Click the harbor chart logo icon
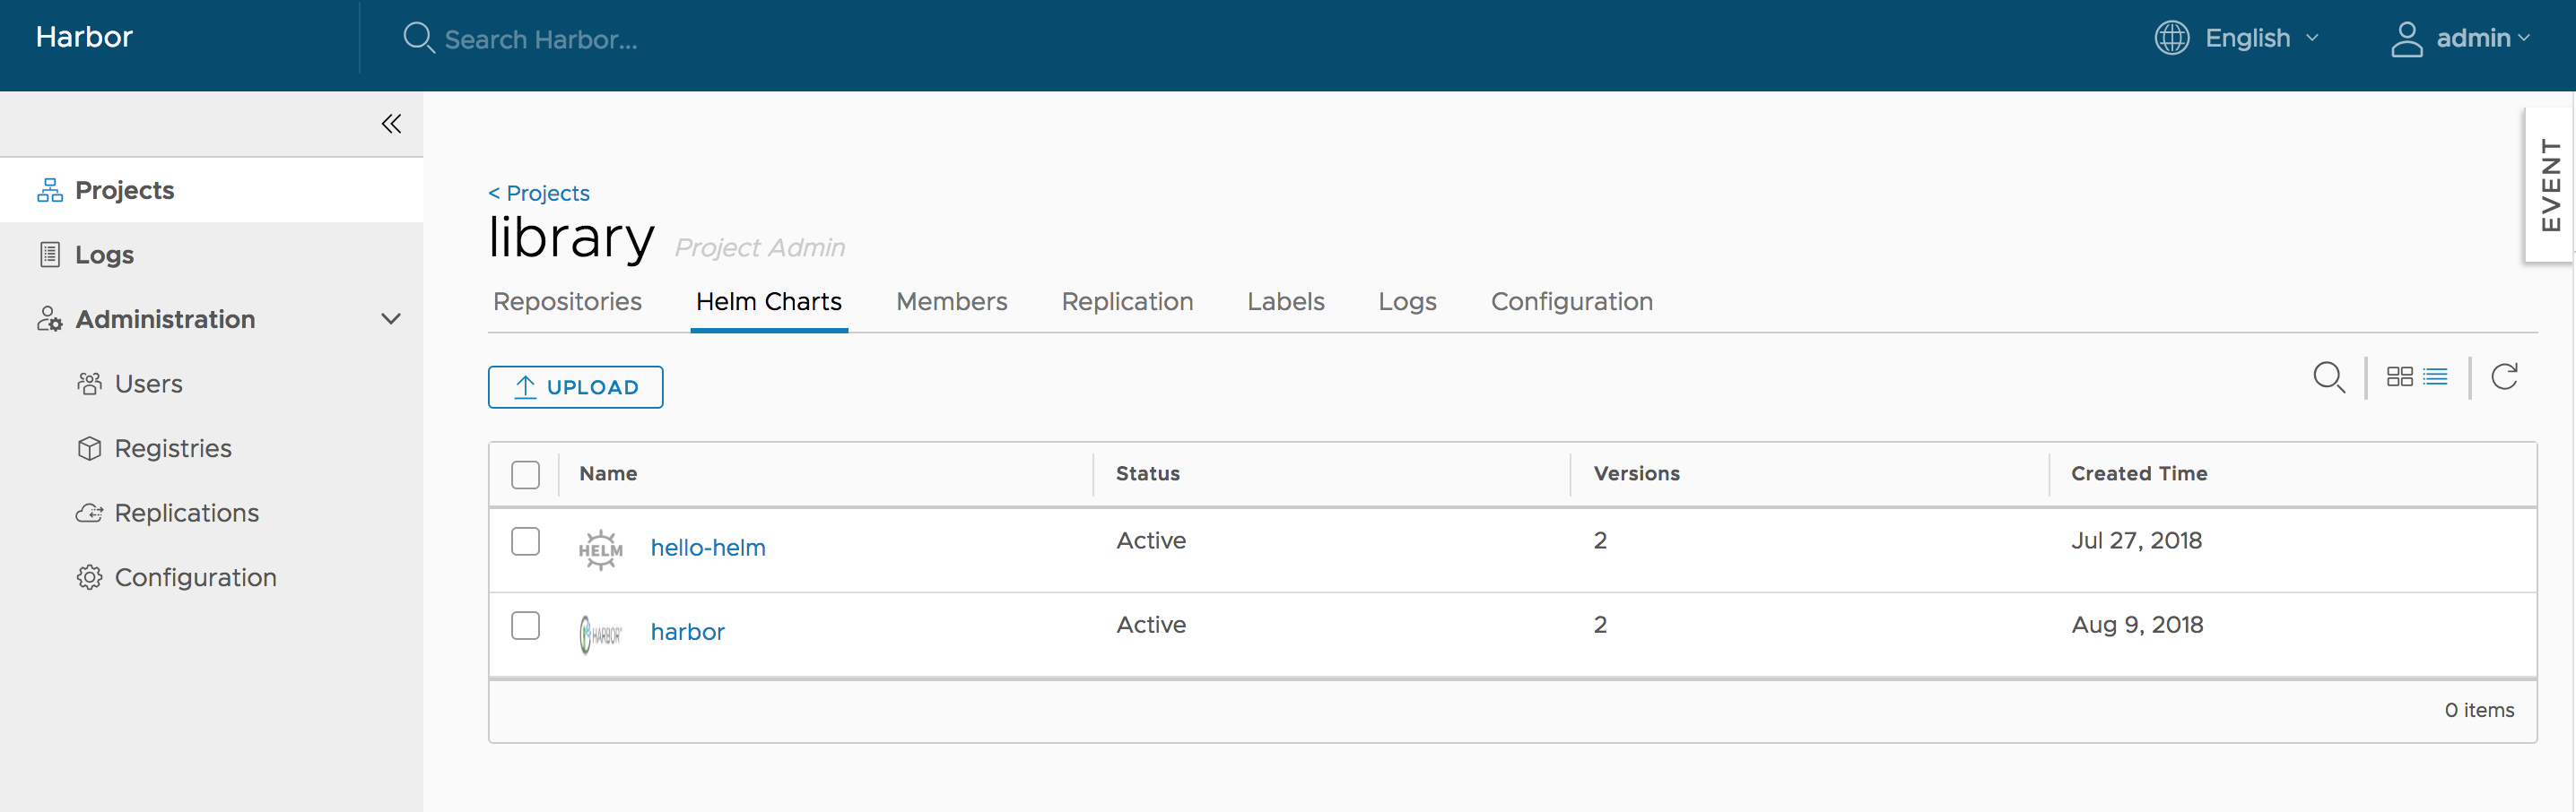The height and width of the screenshot is (812, 2576). click(x=600, y=635)
